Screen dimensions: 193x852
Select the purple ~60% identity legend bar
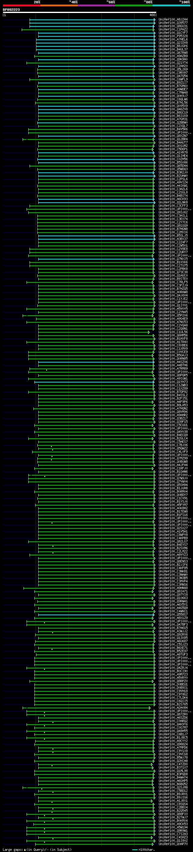click(x=97, y=5)
